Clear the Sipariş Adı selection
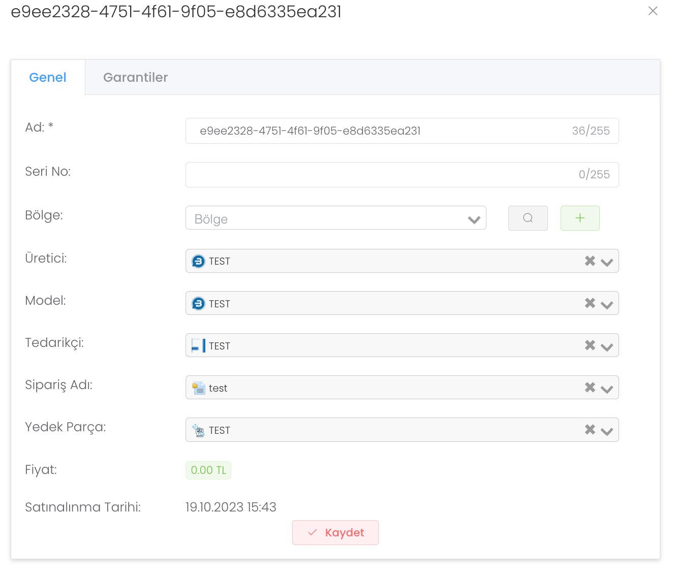 point(590,388)
